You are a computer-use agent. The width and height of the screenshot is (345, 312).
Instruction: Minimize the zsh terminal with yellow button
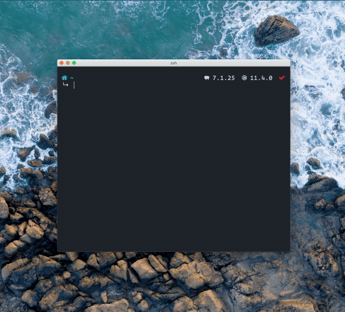(67, 63)
